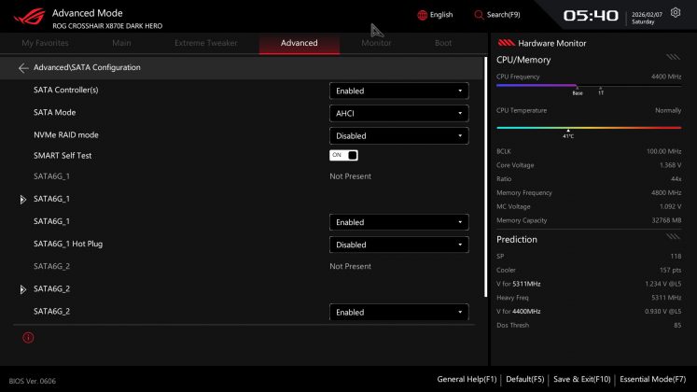Click the settings list vertical scrollbar
The image size is (697, 392).
[485, 177]
